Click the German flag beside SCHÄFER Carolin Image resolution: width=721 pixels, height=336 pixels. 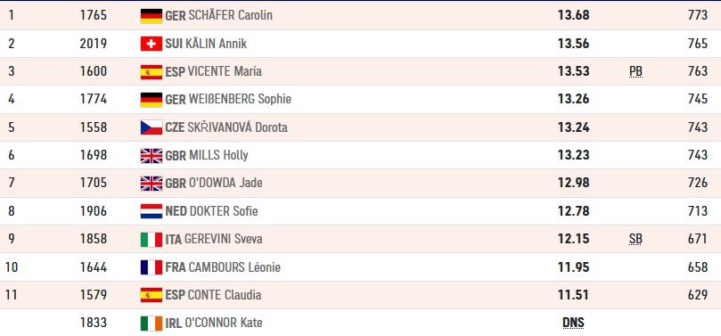click(x=152, y=16)
